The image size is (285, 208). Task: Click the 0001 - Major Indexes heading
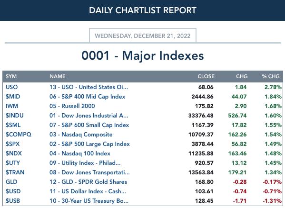143,55
